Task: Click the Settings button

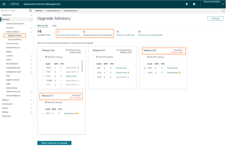Action: tap(215, 18)
